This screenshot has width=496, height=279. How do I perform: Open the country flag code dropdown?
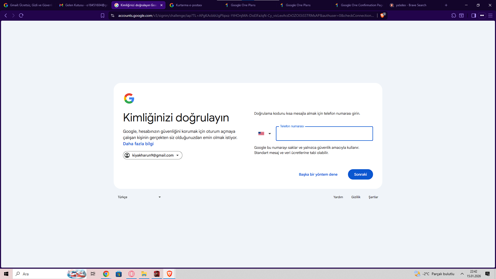pos(265,134)
